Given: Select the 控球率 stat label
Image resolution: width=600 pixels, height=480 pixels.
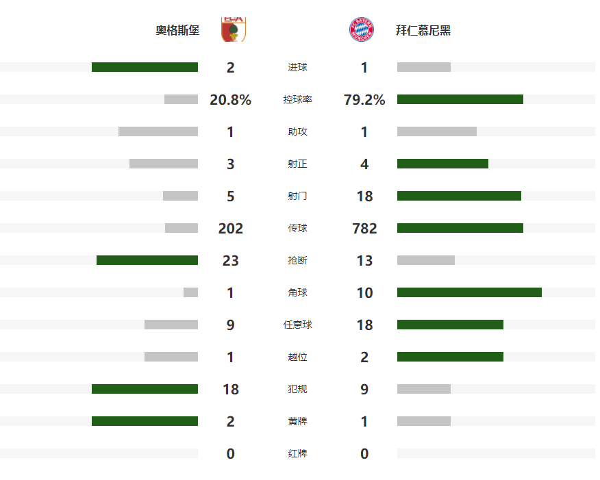Looking at the screenshot, I should 297,99.
